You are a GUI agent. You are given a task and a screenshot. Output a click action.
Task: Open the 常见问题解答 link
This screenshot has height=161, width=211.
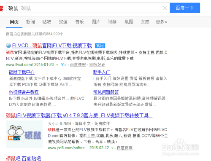coord(106,92)
